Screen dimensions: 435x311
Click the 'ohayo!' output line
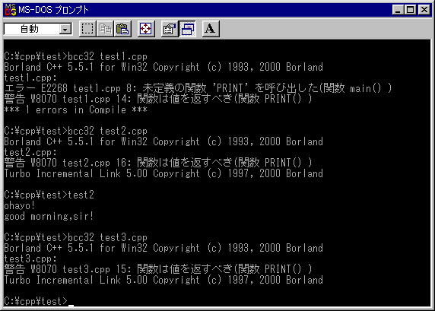[x=20, y=205]
